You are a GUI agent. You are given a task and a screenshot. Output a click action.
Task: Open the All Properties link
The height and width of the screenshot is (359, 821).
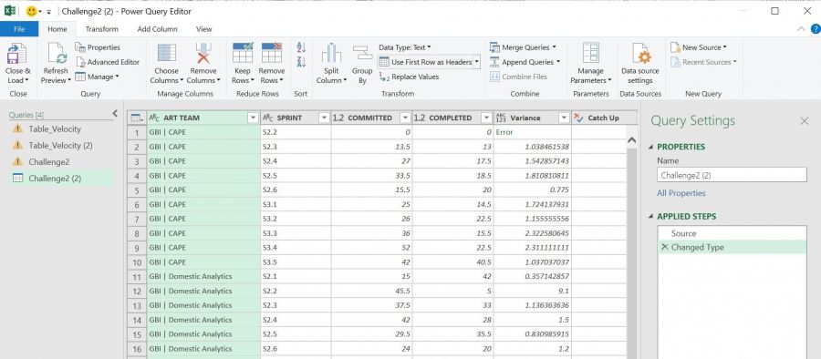click(681, 193)
